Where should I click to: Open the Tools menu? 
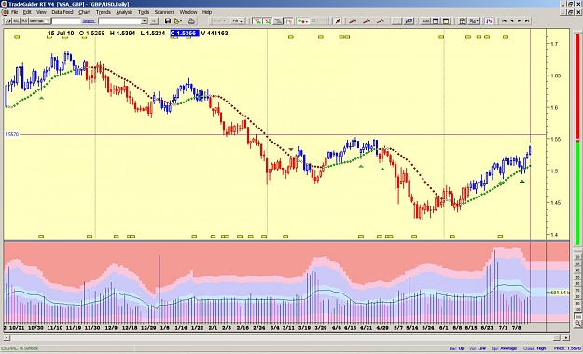(x=144, y=12)
